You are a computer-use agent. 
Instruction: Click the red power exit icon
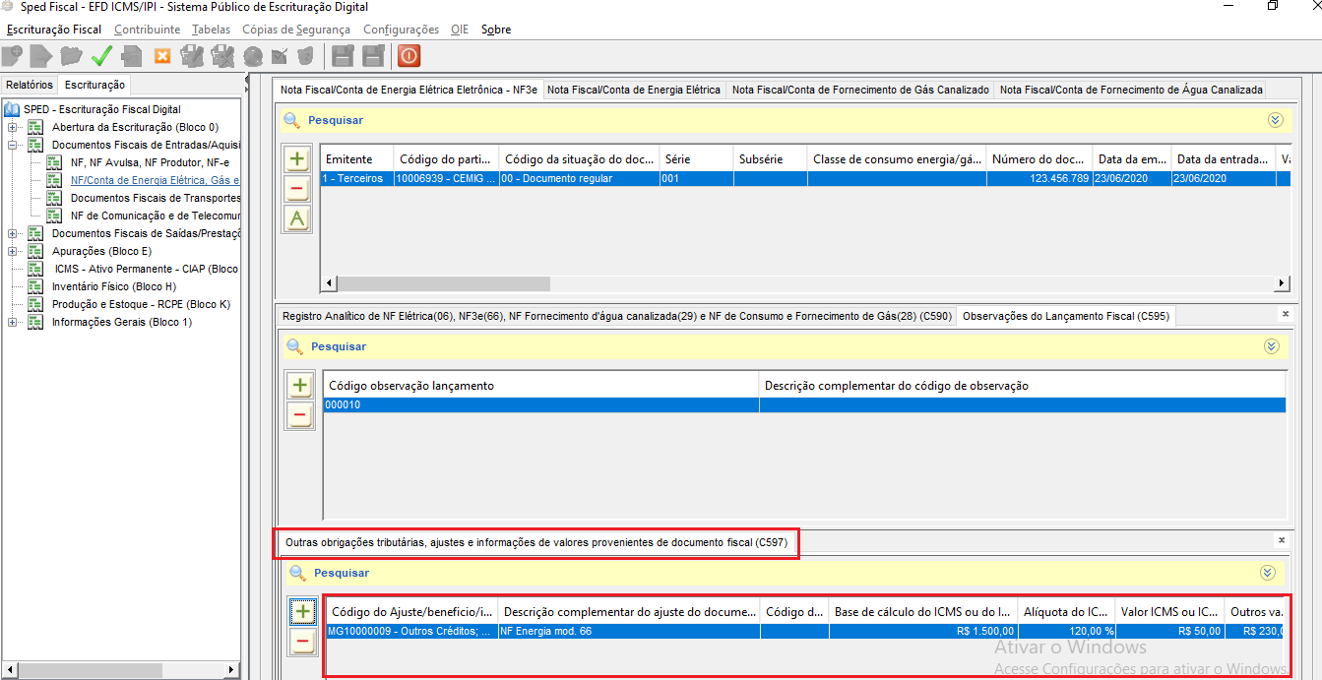point(409,56)
